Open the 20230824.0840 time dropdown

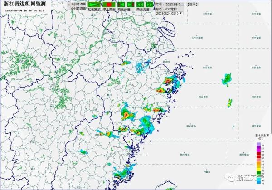click(169, 13)
